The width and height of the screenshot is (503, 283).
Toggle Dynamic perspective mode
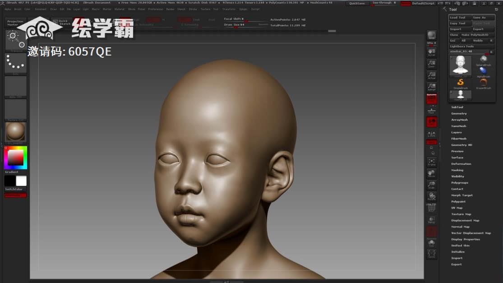[x=432, y=98]
